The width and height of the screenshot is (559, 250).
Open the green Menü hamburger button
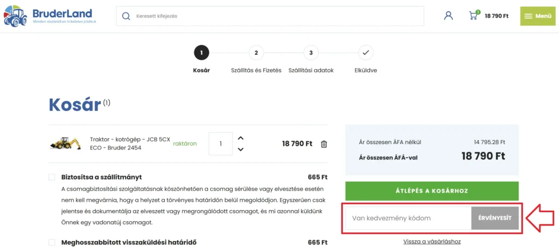tap(538, 16)
